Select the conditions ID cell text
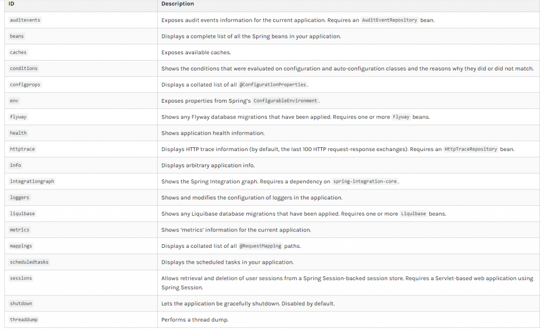Screen dimensions: 540x330 24,68
